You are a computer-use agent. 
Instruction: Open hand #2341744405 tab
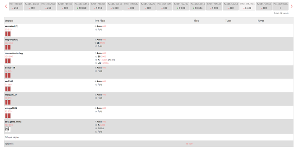point(65,6)
